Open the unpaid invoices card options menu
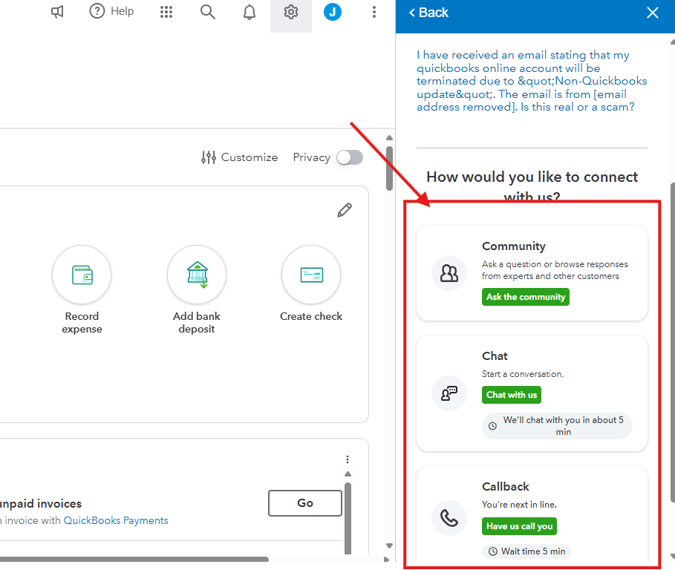The height and width of the screenshot is (570, 675). coord(348,459)
